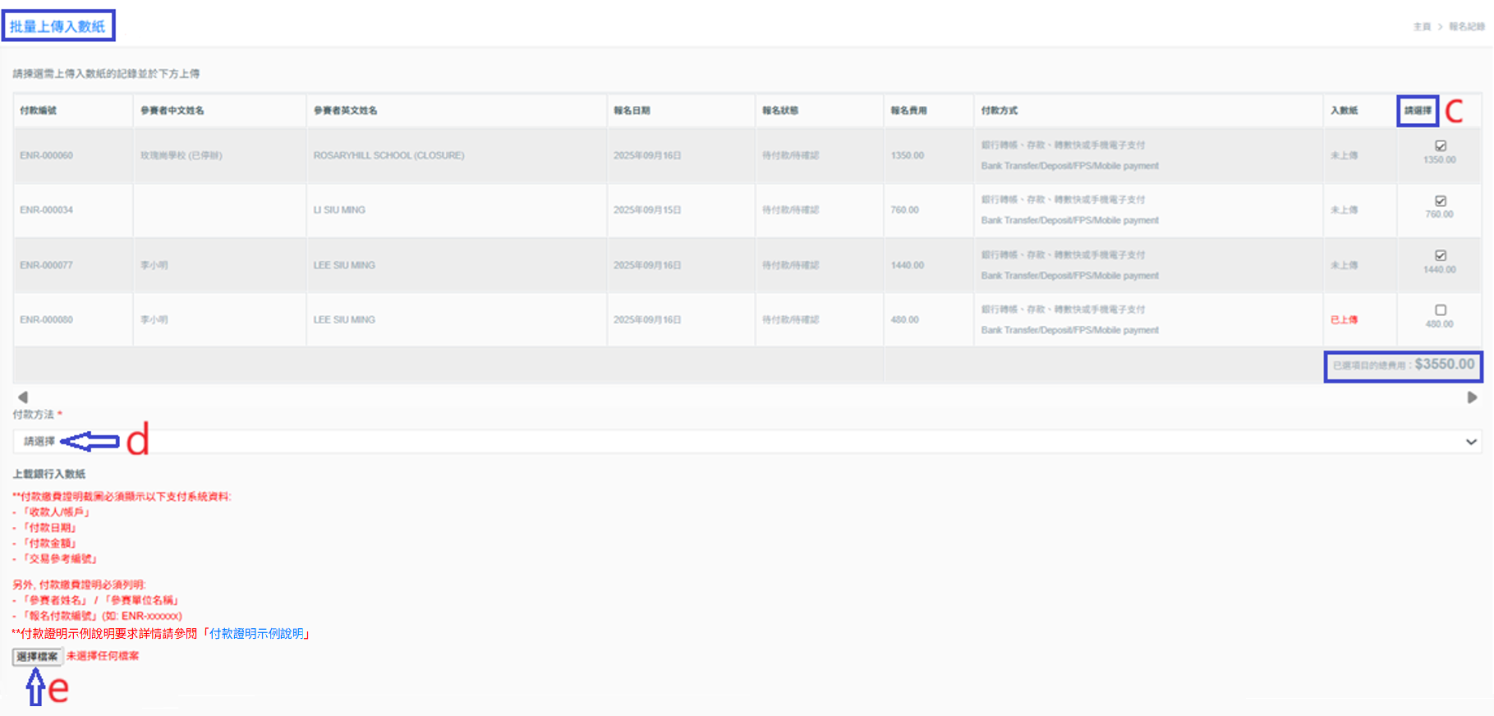This screenshot has height=716, width=1494.
Task: Click the date 2025年09月15日
Action: coord(647,210)
